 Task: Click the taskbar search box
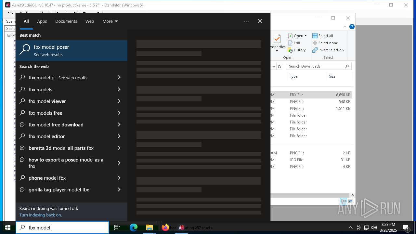[x=62, y=227]
